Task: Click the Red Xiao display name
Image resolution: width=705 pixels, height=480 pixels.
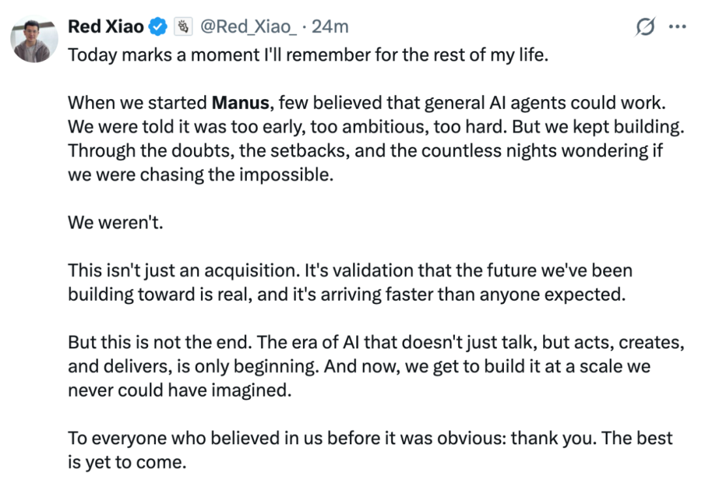Action: tap(107, 26)
